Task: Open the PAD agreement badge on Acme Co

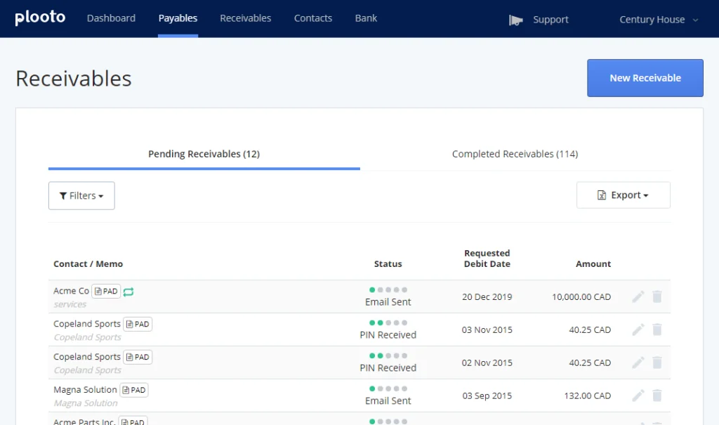Action: 106,291
